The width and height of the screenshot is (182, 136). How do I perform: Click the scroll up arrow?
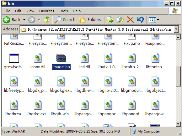(x=178, y=37)
